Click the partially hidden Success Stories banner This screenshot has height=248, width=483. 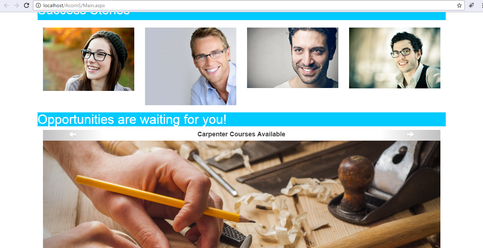pyautogui.click(x=242, y=16)
